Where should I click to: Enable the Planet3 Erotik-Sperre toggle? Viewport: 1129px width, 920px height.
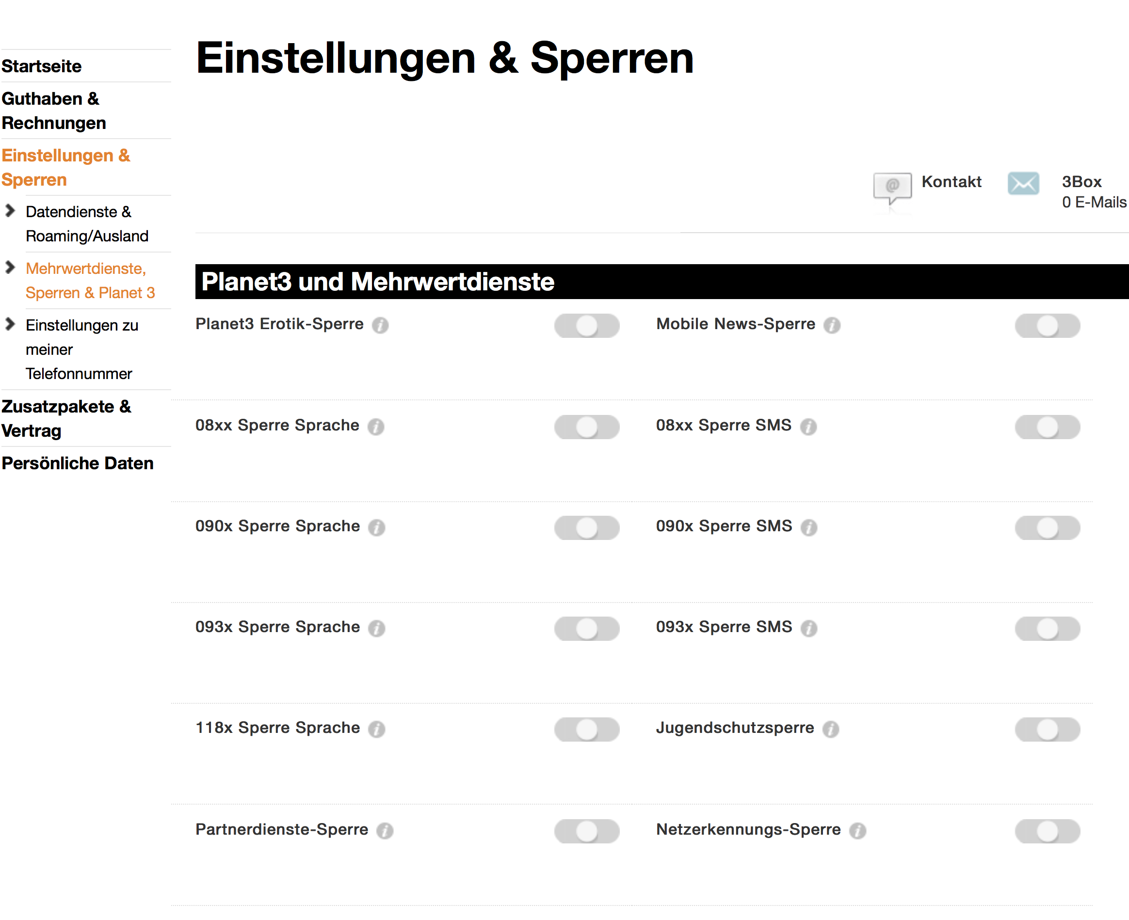pos(586,325)
